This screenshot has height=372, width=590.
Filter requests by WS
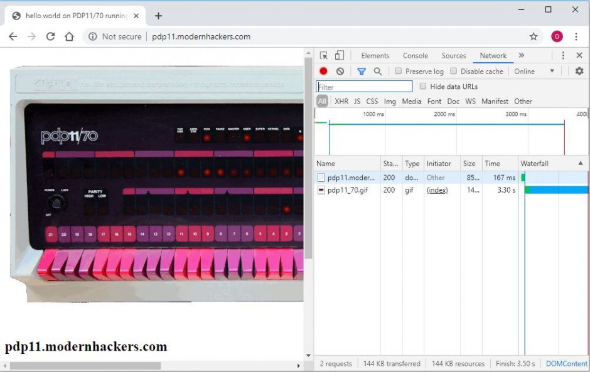tap(470, 101)
